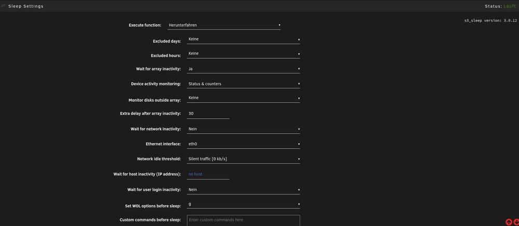Focus the host inactivity IP address field

[208, 175]
